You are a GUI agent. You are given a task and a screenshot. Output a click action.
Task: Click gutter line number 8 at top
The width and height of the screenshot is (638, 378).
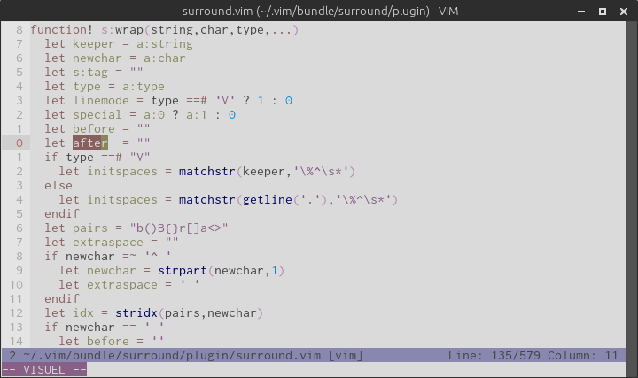19,30
